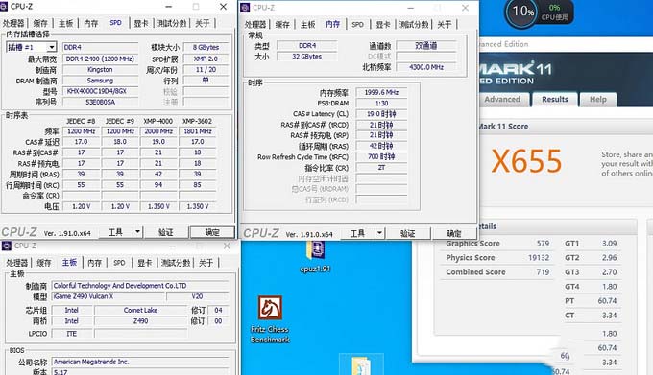Open the Advanced tab in 3DMark 11
Screen dimensions: 653x375
click(502, 100)
